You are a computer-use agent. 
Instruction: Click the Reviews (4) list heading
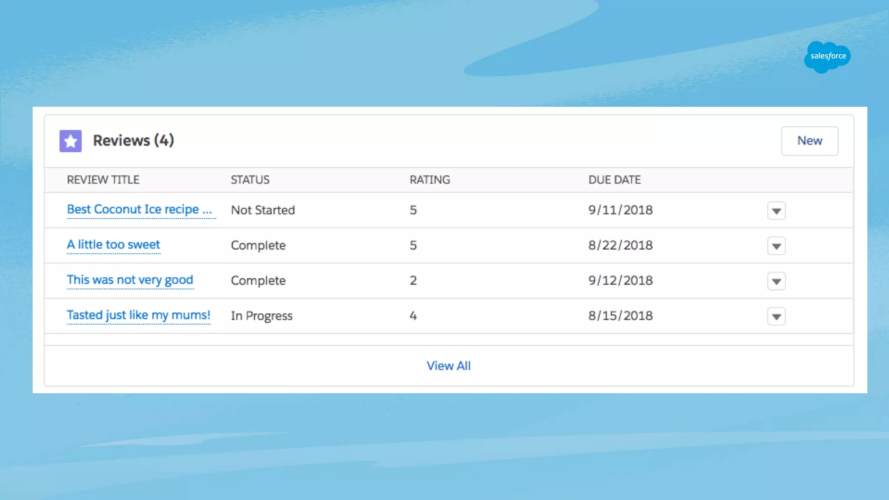point(133,141)
